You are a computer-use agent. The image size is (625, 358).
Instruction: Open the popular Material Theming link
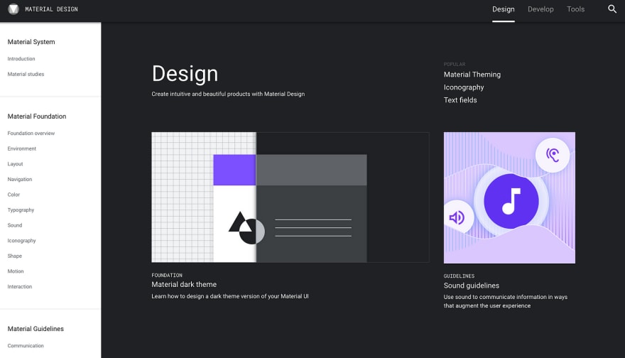(x=472, y=75)
